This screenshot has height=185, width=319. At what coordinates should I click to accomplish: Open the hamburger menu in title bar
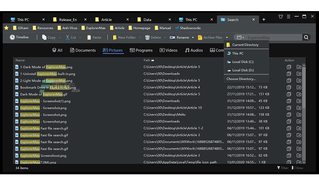[x=288, y=17]
